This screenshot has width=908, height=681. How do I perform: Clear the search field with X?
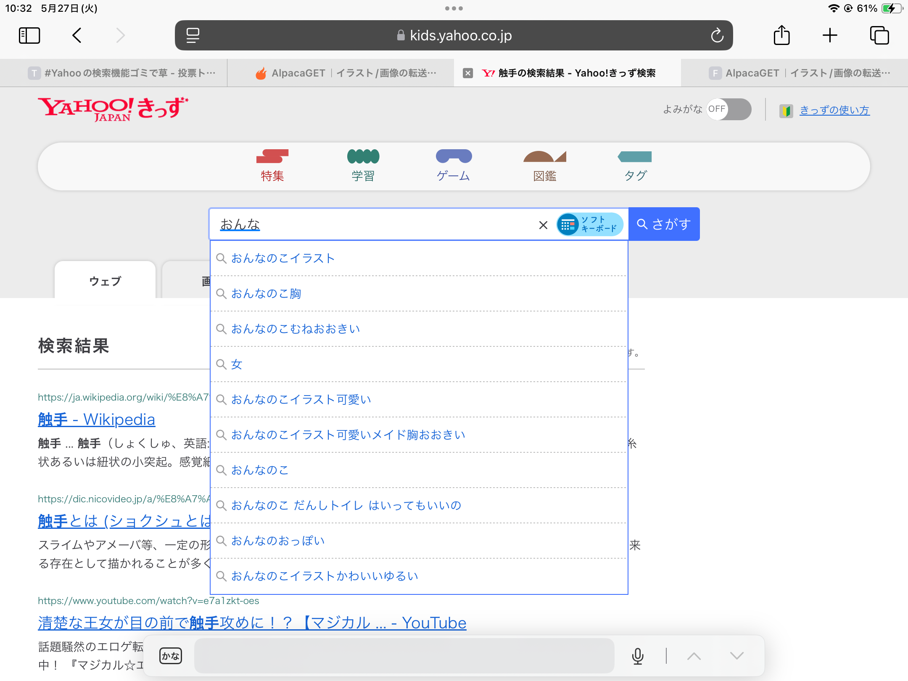[543, 225]
